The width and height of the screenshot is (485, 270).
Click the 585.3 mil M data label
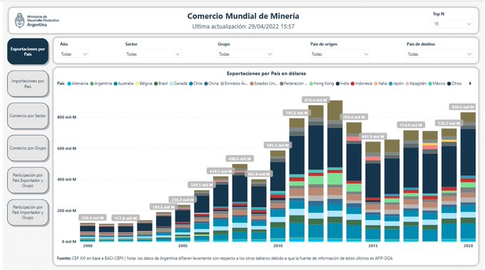point(277,145)
